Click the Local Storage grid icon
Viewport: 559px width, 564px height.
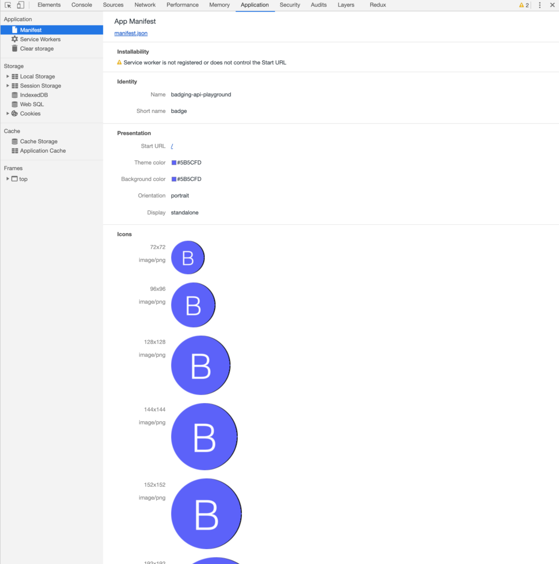[15, 77]
